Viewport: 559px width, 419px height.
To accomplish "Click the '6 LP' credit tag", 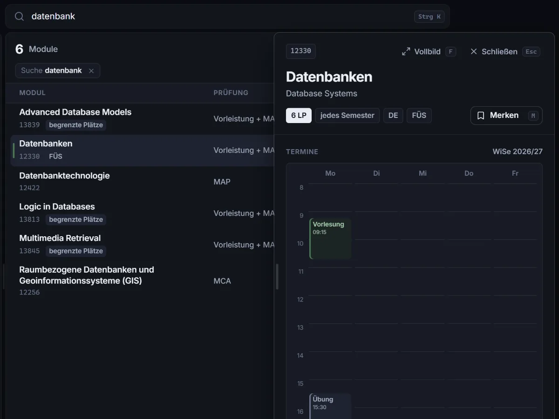I will pyautogui.click(x=299, y=116).
